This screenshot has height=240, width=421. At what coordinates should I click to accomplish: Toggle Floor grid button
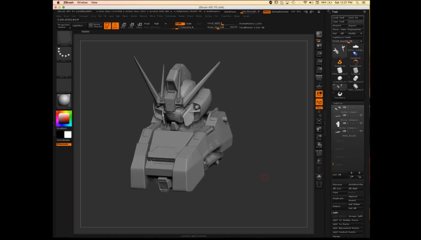319,86
